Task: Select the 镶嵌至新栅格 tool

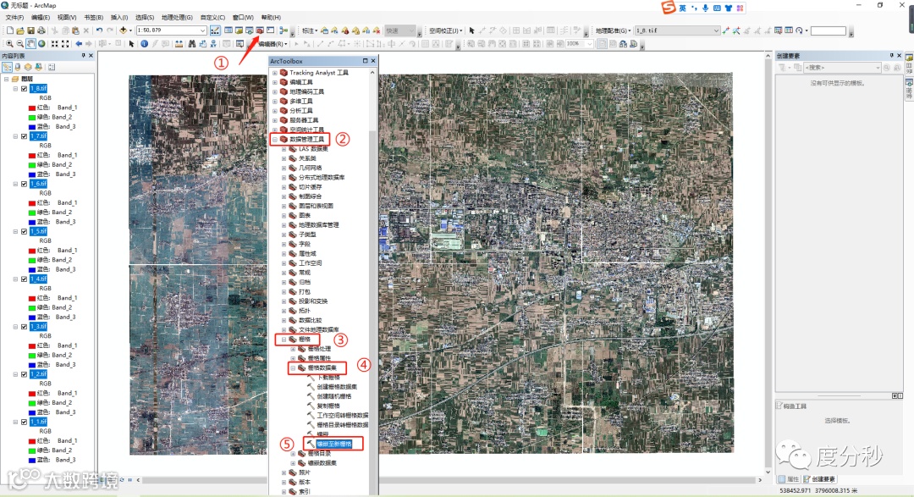Action: coord(333,443)
